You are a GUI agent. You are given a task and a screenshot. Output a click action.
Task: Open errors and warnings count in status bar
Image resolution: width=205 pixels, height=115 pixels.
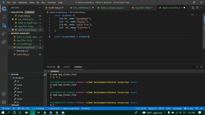coord(24,109)
